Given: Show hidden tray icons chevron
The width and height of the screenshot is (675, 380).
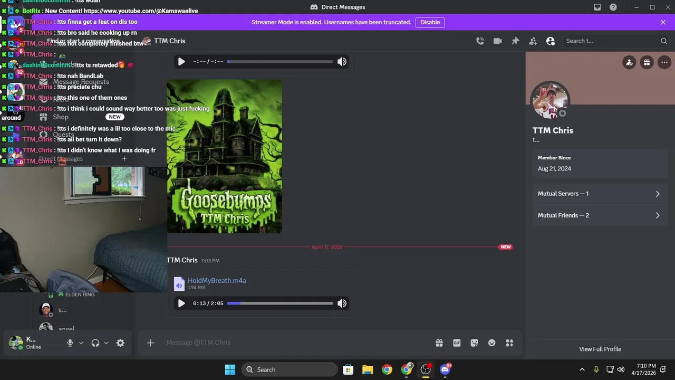Looking at the screenshot, I should point(582,369).
